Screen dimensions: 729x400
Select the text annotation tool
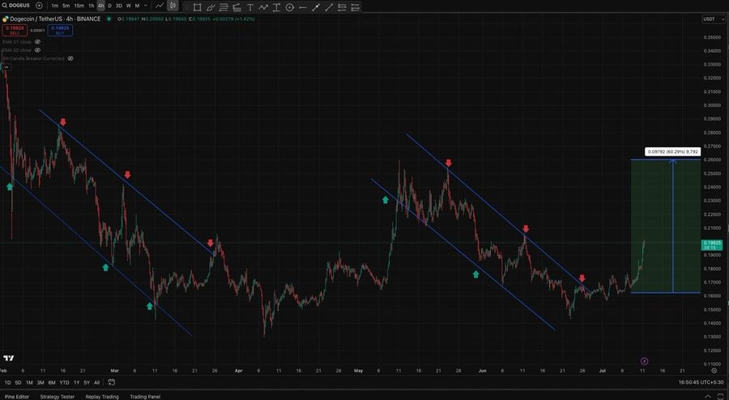[250, 7]
